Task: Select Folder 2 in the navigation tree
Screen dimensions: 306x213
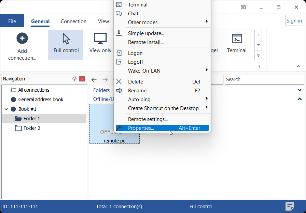Action: (x=31, y=128)
